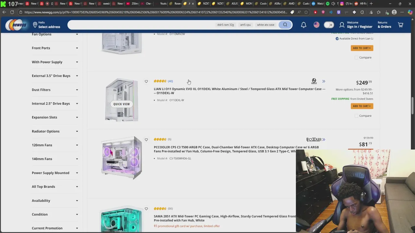Expand the Expansion Slots filter
The height and width of the screenshot is (233, 415).
click(x=55, y=117)
